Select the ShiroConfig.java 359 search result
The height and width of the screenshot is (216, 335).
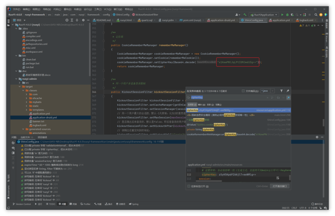(238, 135)
